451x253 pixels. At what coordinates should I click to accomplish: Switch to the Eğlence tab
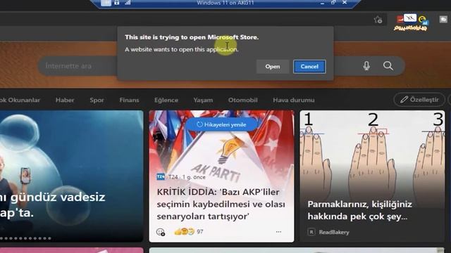click(166, 100)
